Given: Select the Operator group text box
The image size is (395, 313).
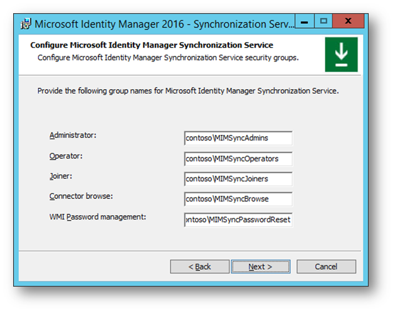Looking at the screenshot, I should pyautogui.click(x=238, y=159).
